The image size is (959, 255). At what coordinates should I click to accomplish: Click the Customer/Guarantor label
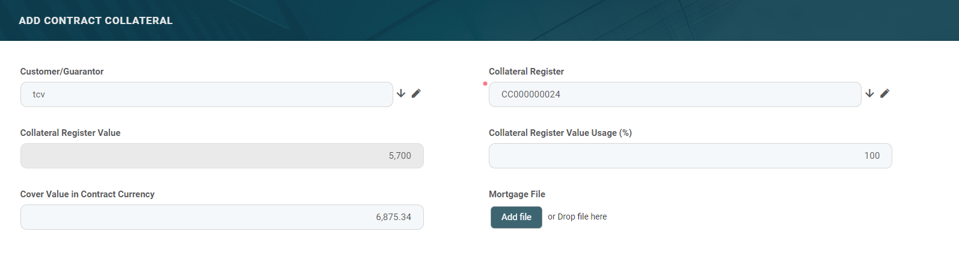pos(62,72)
